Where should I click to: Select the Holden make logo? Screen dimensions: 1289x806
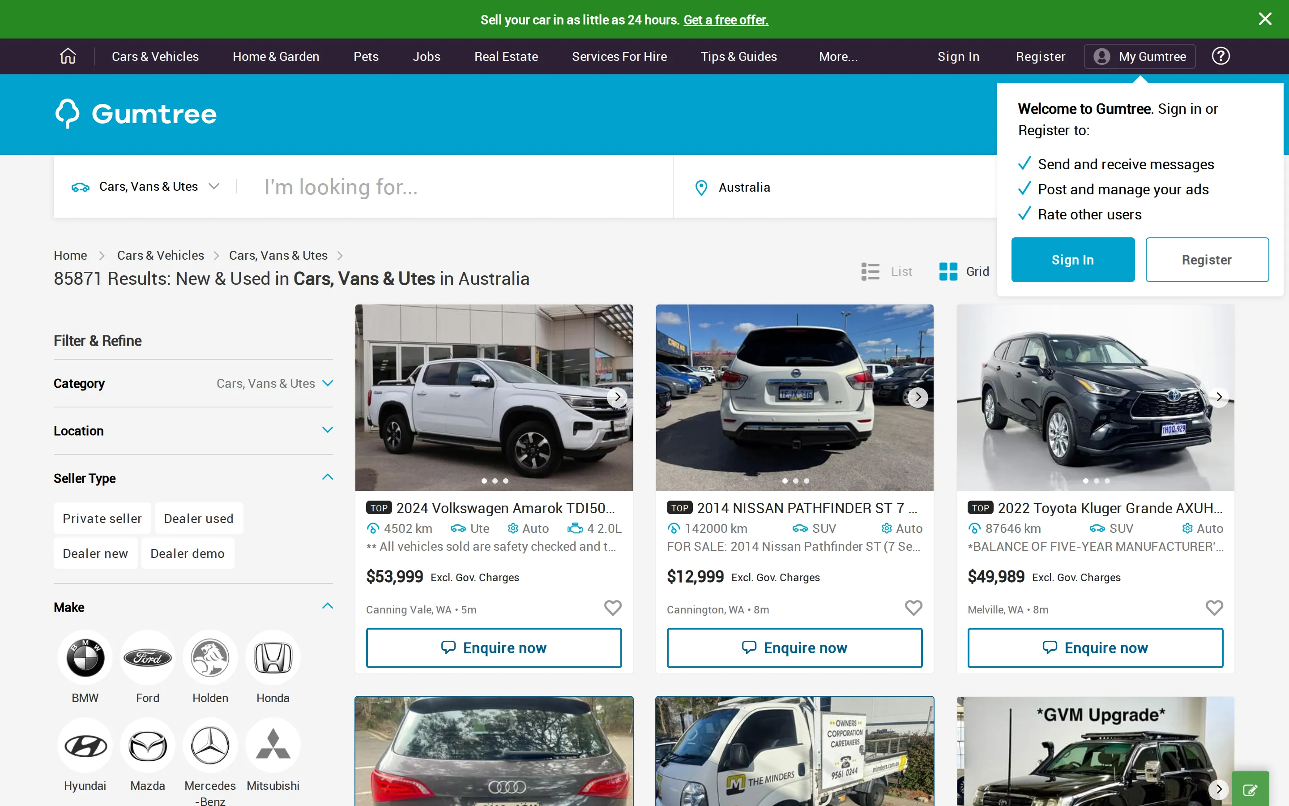(210, 657)
